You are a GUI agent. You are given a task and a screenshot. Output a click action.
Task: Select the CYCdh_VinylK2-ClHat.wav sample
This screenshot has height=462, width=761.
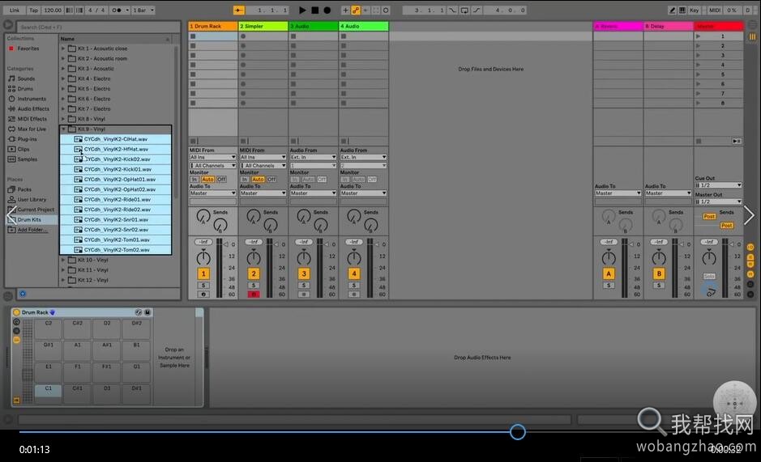tap(116, 139)
